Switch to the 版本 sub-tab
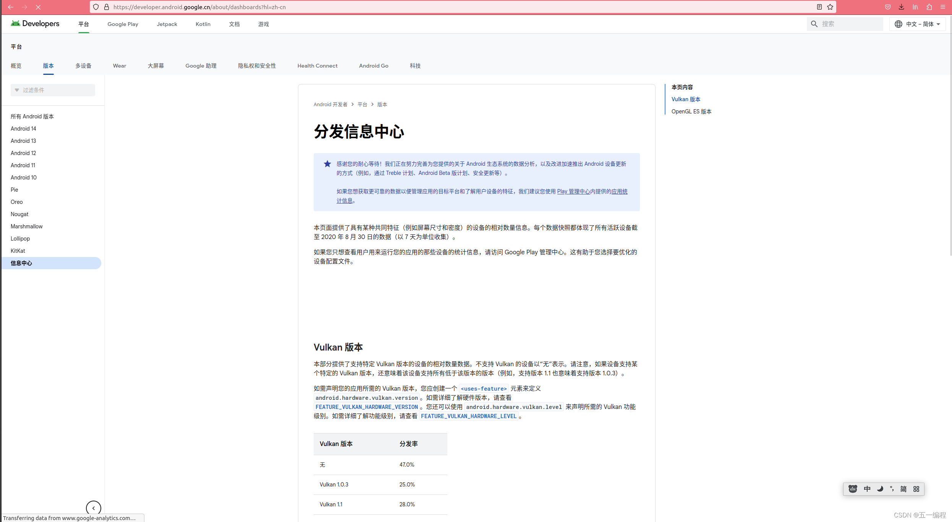The height and width of the screenshot is (522, 952). pyautogui.click(x=48, y=66)
